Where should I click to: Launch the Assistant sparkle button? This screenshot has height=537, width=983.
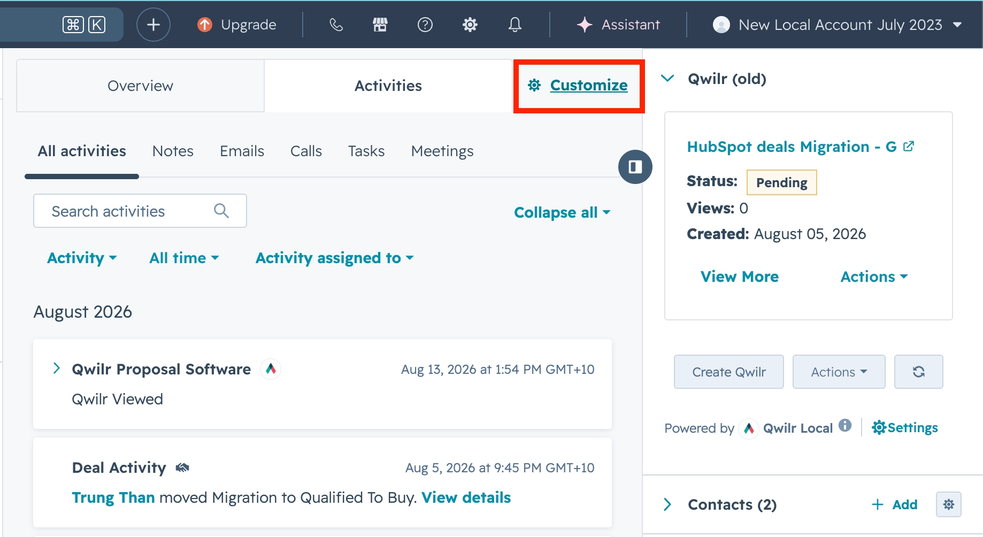(x=618, y=25)
